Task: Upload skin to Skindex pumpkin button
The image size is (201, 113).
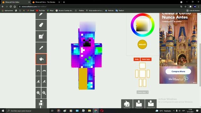Action: point(127,104)
